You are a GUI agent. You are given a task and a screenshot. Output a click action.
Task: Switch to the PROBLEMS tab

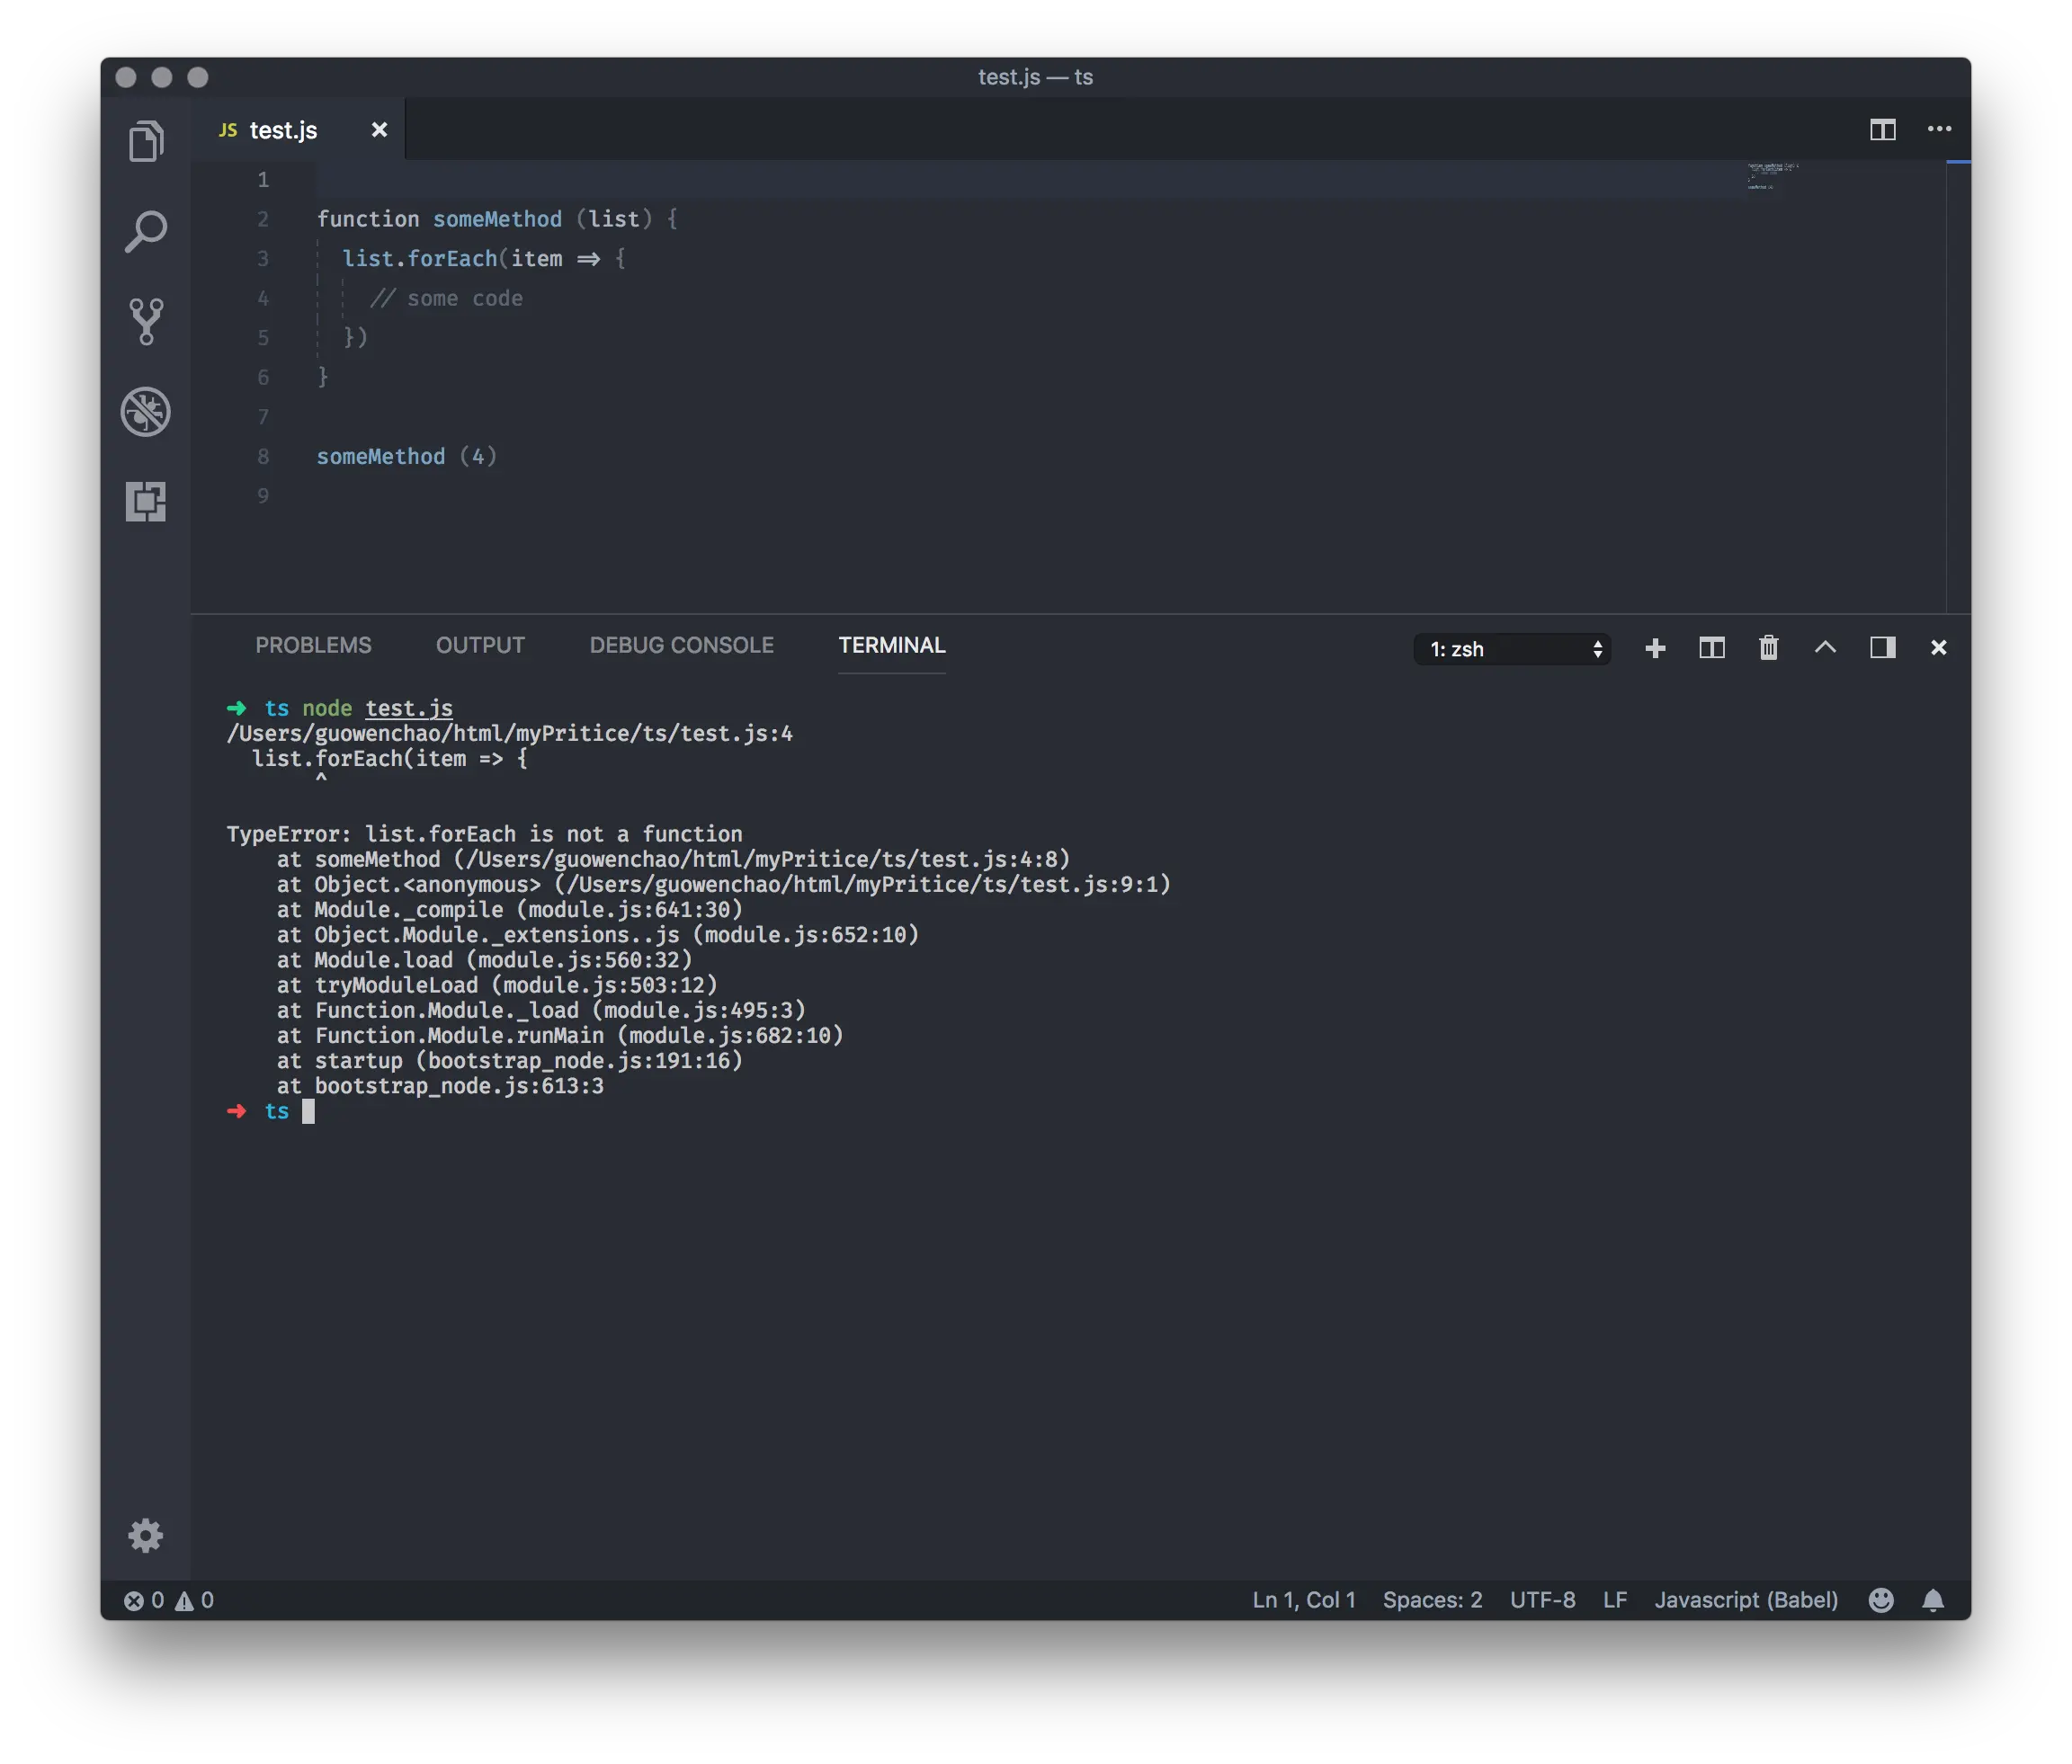pos(313,645)
